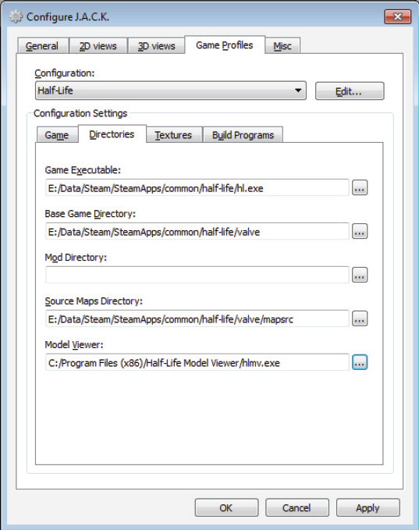This screenshot has height=530, width=419.
Task: Click the Cancel button
Action: [297, 507]
